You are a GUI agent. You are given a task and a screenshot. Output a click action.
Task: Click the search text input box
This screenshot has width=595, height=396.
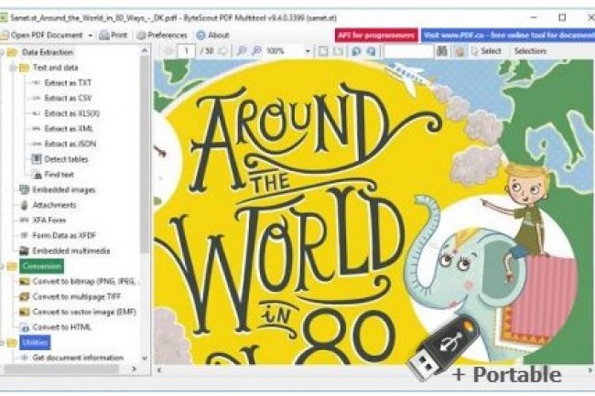pyautogui.click(x=408, y=51)
